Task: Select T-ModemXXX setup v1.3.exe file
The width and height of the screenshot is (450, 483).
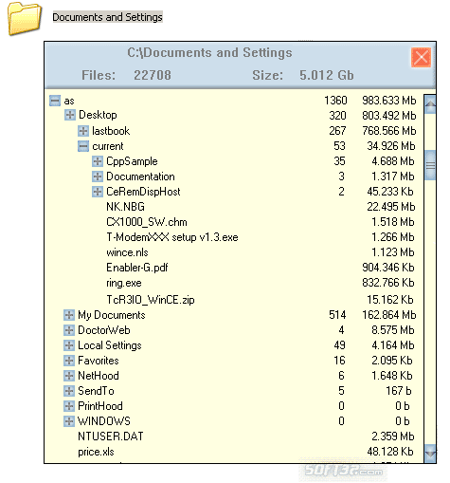Action: (172, 237)
